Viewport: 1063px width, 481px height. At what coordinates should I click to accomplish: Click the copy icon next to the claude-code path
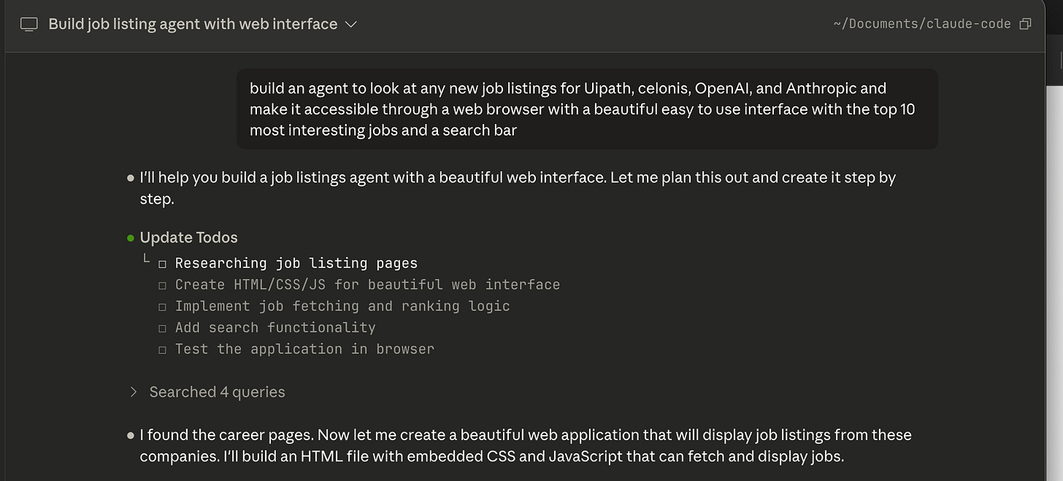click(x=1025, y=24)
